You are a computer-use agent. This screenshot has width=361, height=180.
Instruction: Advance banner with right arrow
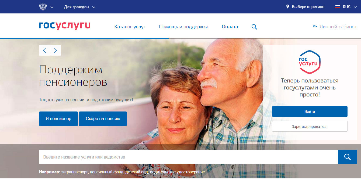55,50
